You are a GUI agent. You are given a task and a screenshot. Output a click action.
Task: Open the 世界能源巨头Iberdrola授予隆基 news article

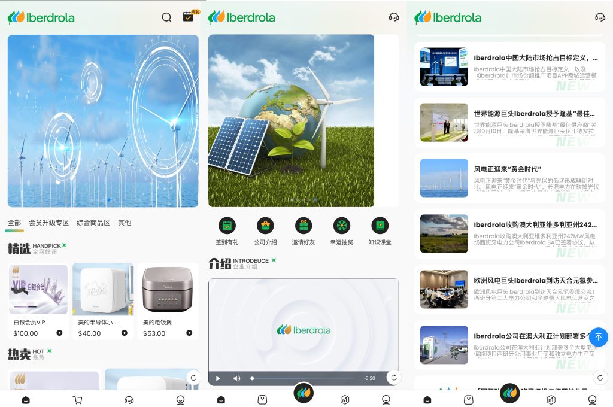coord(510,123)
